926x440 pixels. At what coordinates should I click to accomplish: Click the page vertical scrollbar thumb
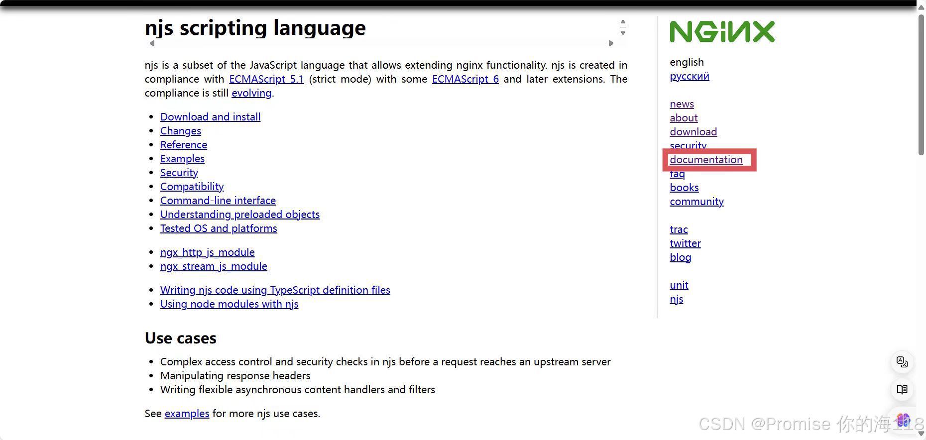[921, 85]
